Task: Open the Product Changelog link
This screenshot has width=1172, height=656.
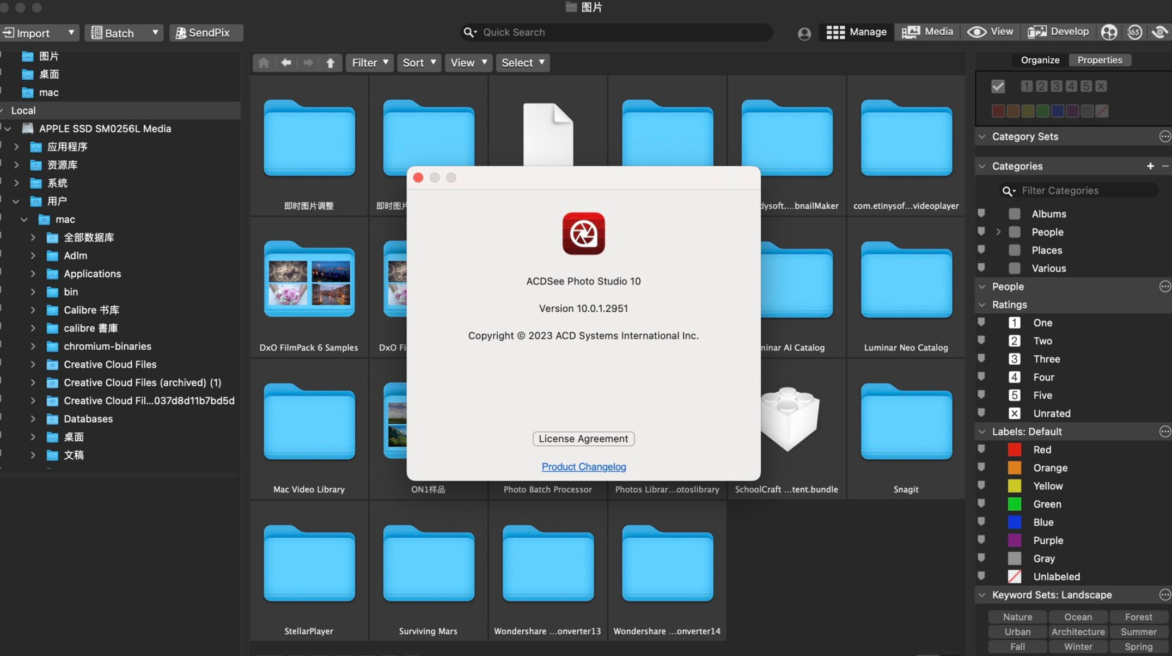Action: coord(583,467)
